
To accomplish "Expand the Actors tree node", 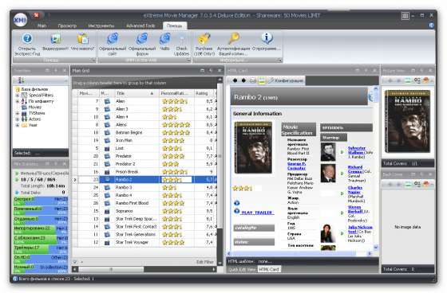I will click(x=18, y=119).
